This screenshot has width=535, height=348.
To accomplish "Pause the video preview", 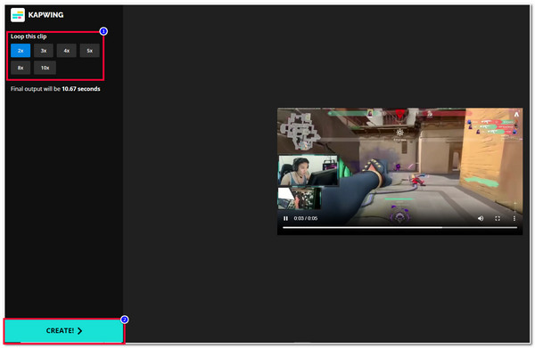I will pyautogui.click(x=285, y=218).
